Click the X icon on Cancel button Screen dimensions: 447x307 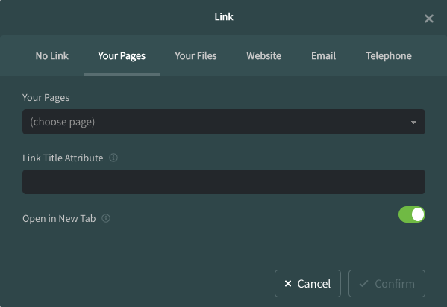pos(288,283)
